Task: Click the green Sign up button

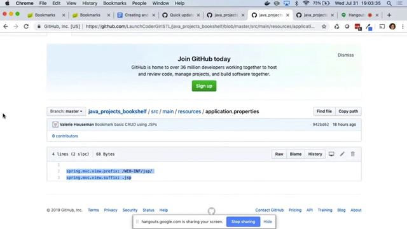Action: click(x=204, y=86)
